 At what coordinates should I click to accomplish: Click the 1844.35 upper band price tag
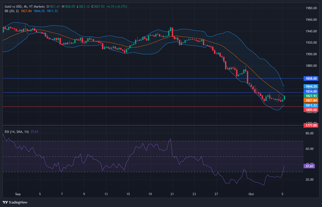coord(311,86)
